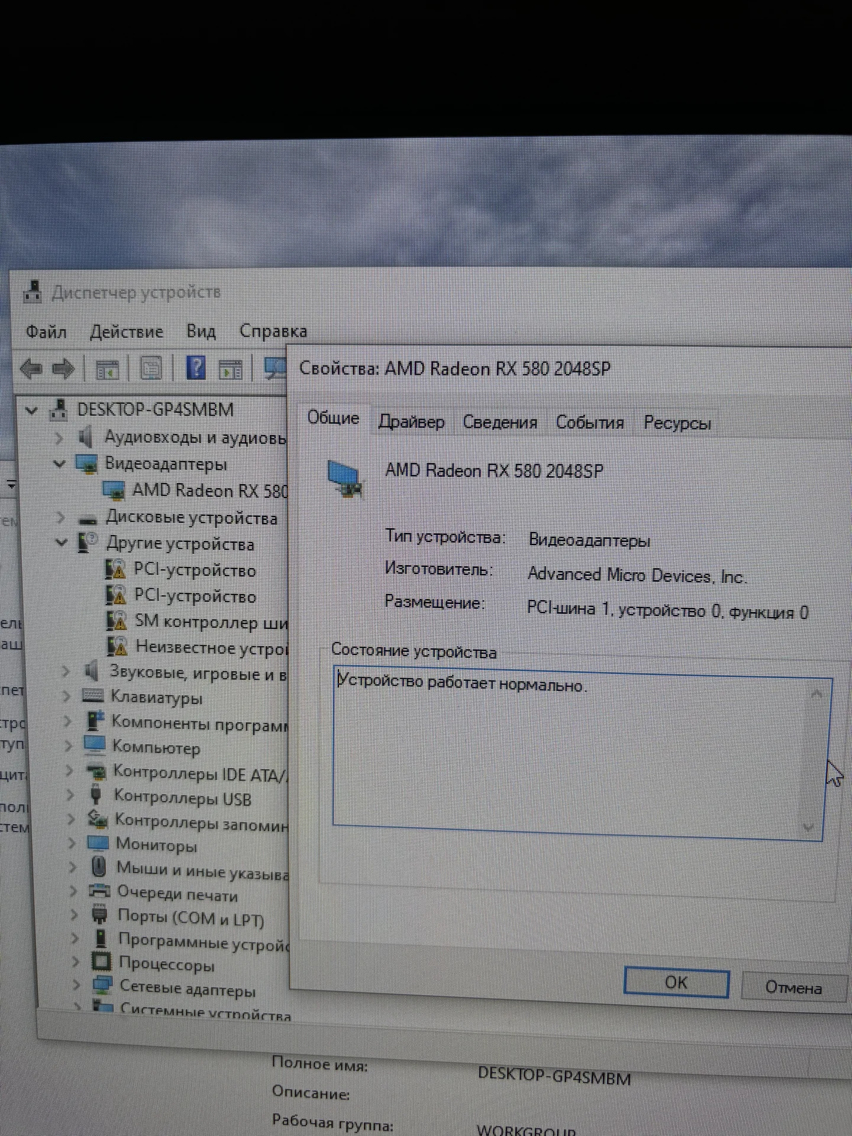Click the Device Manager title bar icon
The width and height of the screenshot is (852, 1136).
pos(33,291)
